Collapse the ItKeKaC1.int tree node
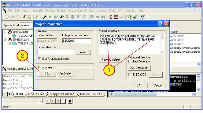The width and height of the screenshot is (203, 113). tap(5, 32)
